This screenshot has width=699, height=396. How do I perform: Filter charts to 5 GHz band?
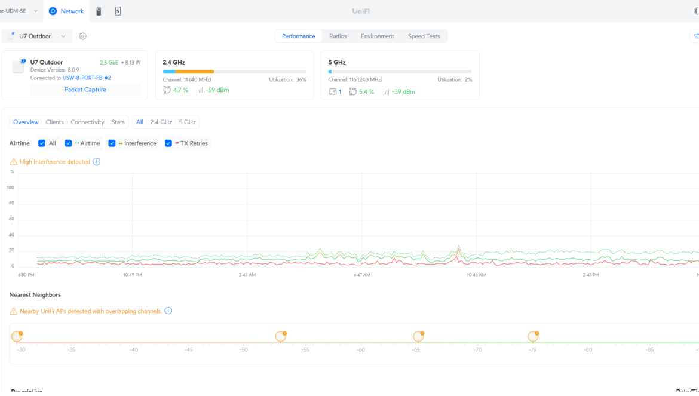(x=187, y=122)
